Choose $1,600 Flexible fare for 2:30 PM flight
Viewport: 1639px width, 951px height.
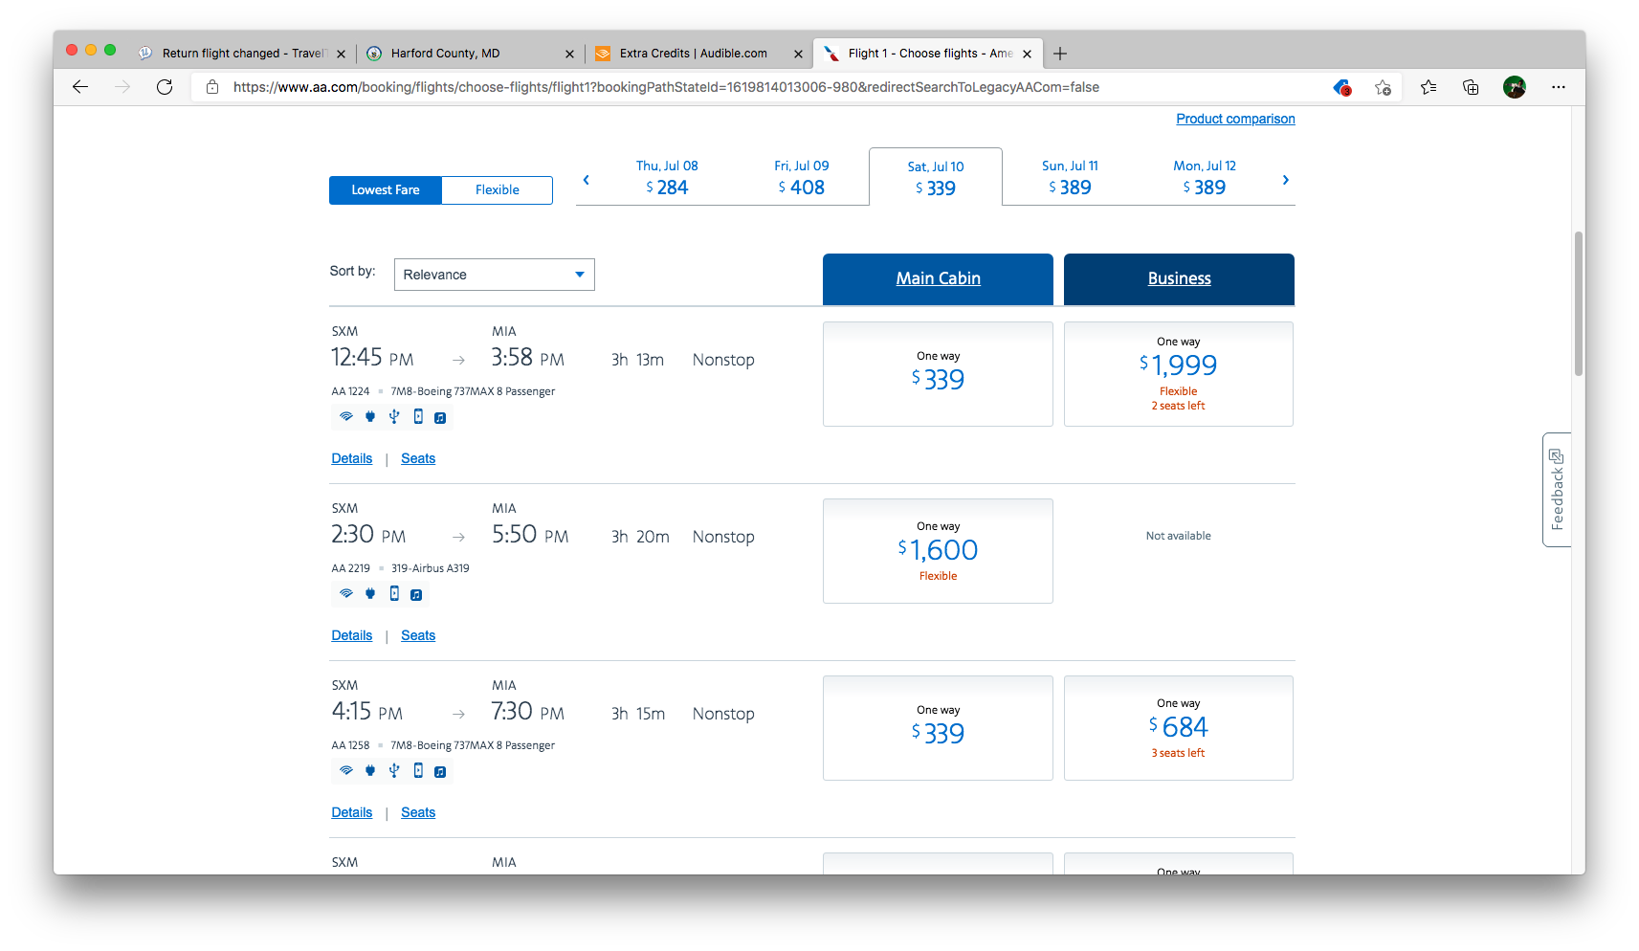938,551
